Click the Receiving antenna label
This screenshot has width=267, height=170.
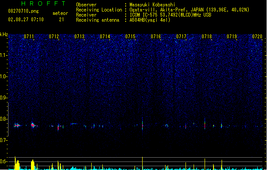(98, 20)
